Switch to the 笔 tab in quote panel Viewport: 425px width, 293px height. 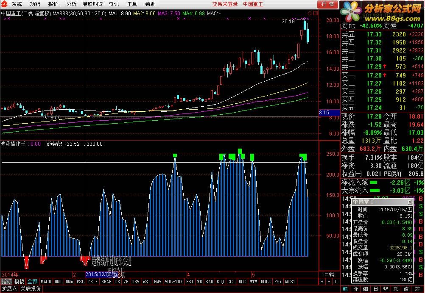(345, 289)
